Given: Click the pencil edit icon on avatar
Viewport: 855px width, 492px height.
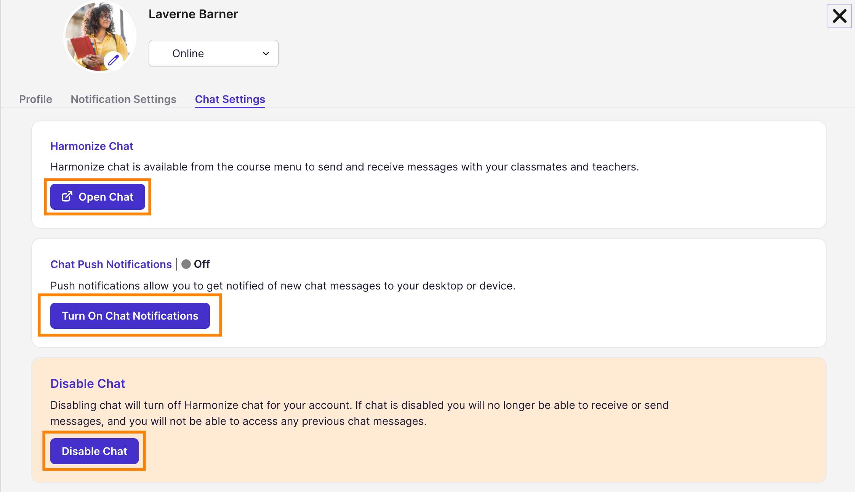Looking at the screenshot, I should (113, 60).
